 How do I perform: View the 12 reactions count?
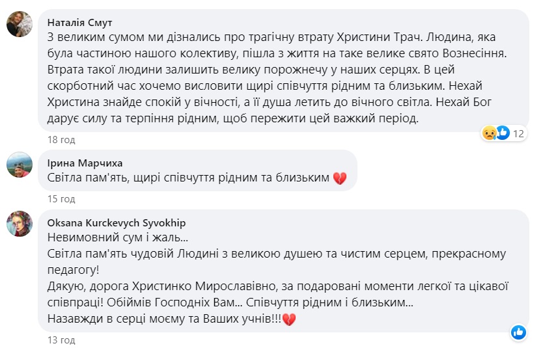click(x=519, y=133)
